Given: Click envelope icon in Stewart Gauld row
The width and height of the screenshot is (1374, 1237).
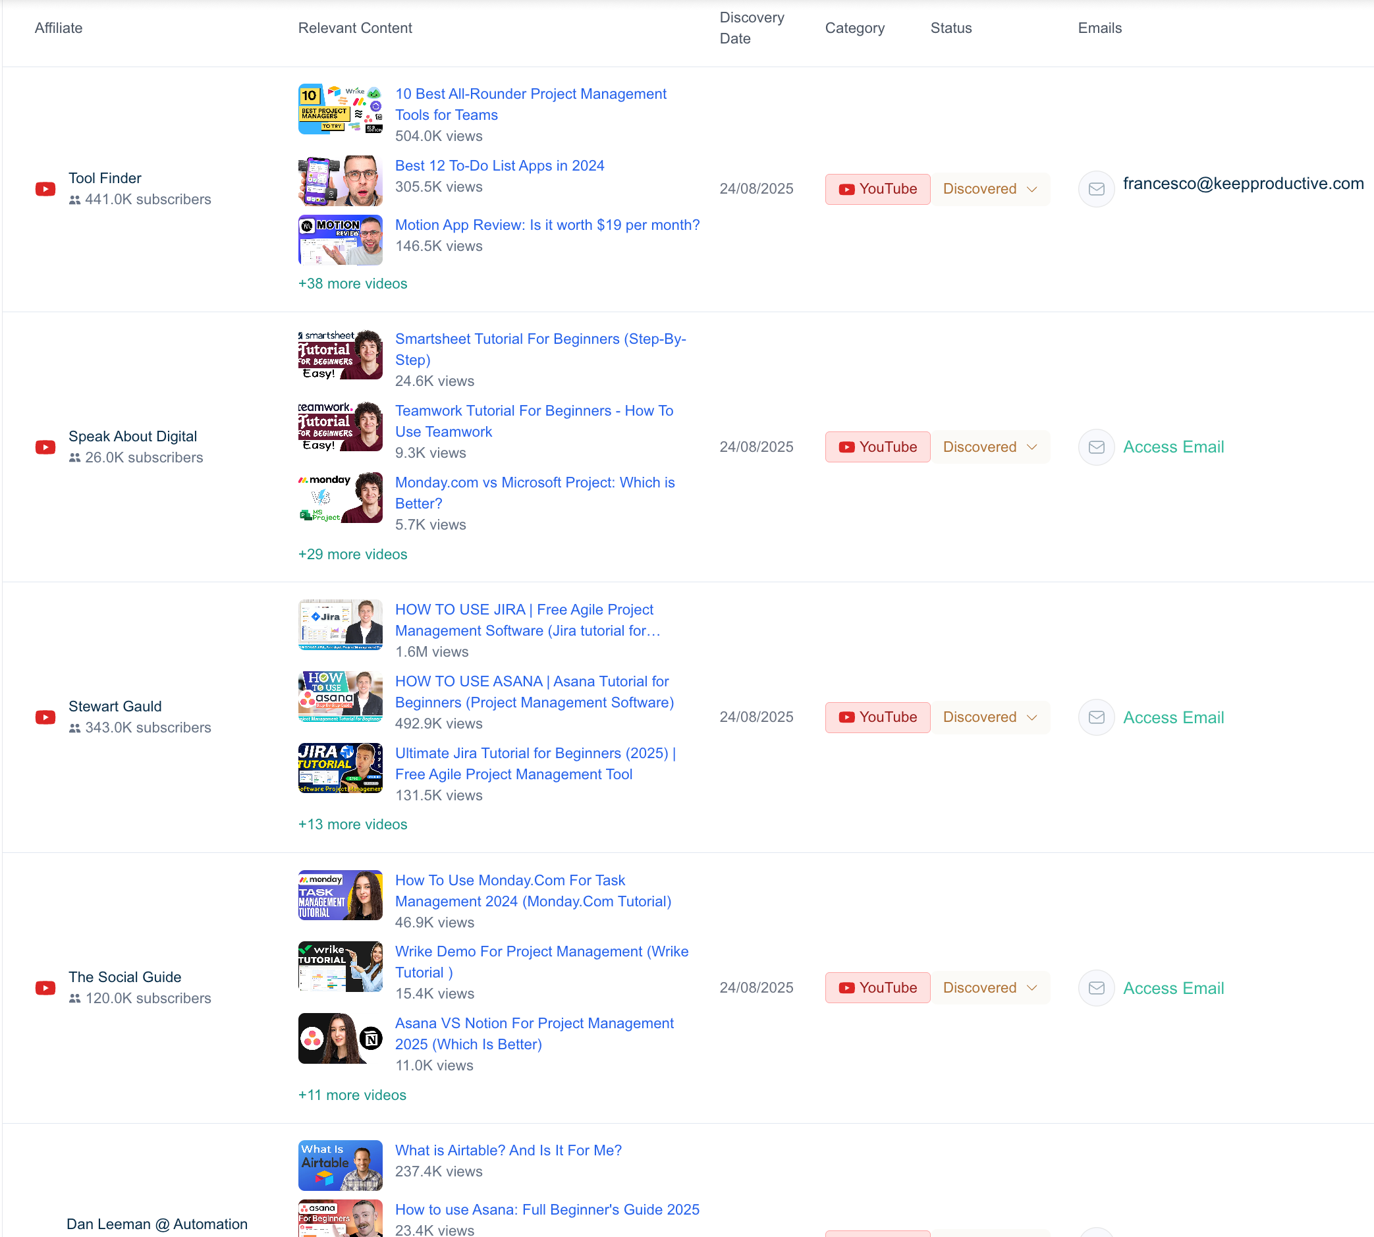Looking at the screenshot, I should pyautogui.click(x=1096, y=717).
